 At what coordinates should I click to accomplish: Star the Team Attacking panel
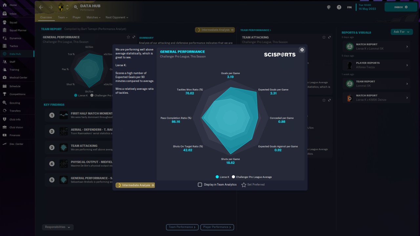click(324, 37)
